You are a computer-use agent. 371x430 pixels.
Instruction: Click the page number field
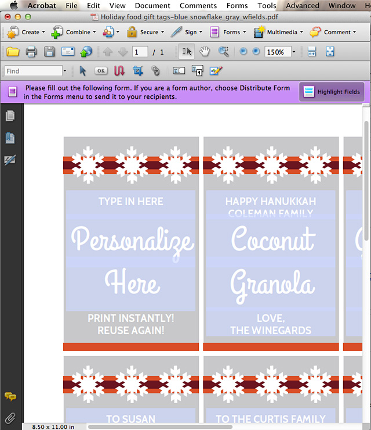point(140,52)
